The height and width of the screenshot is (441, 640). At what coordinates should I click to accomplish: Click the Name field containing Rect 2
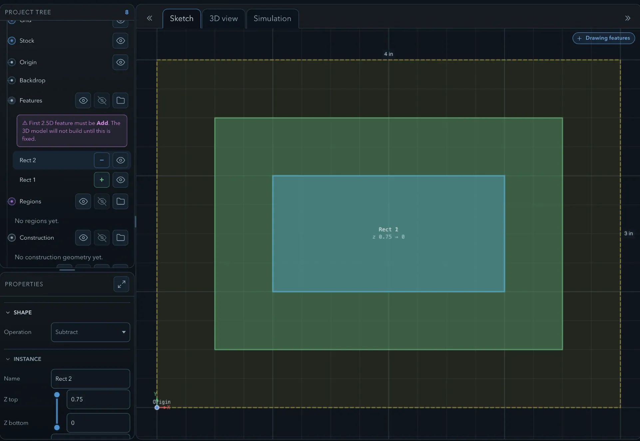coord(91,379)
